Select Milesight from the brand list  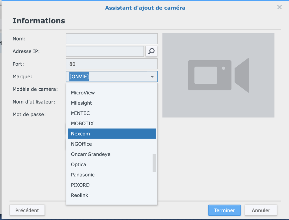click(81, 103)
